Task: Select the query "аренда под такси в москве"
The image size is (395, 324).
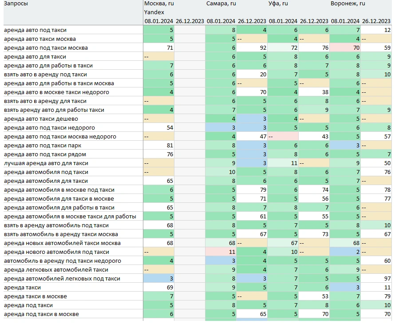Action: click(x=42, y=314)
